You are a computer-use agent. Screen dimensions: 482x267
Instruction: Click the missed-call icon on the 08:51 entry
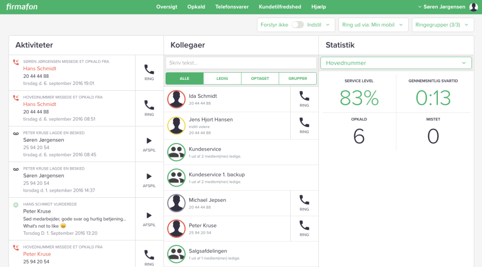point(16,98)
